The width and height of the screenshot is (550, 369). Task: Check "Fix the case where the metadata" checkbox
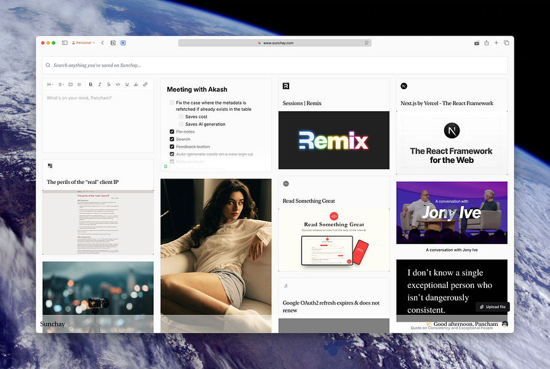172,103
